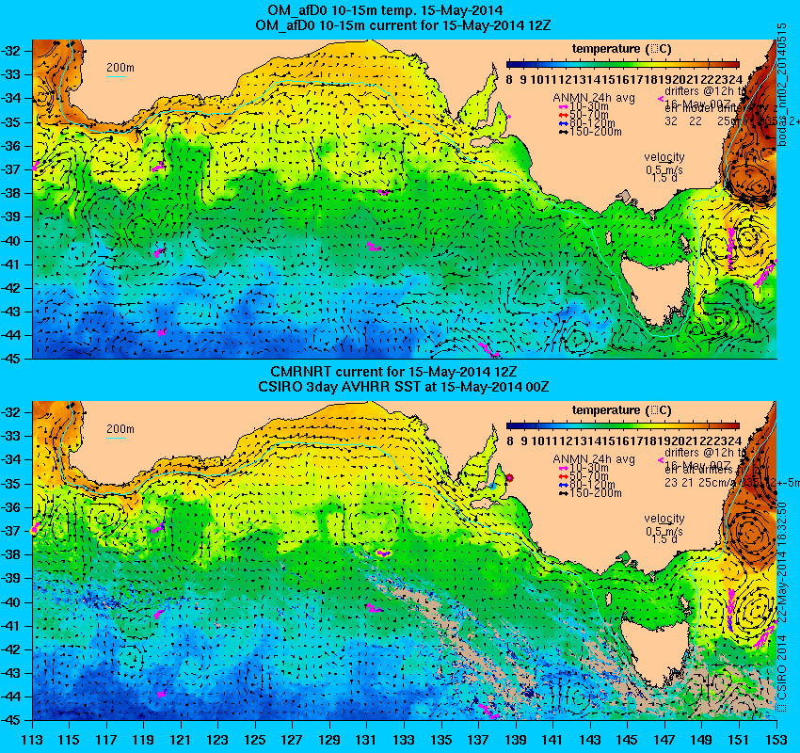Click Tasmania landmass in the OM_afD0 panel
Viewport: 800px width, 753px height.
656,291
